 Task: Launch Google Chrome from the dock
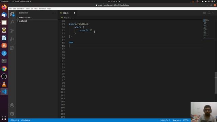pyautogui.click(x=4, y=68)
